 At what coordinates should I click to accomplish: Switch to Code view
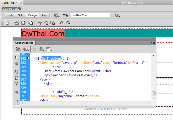[x=10, y=15]
